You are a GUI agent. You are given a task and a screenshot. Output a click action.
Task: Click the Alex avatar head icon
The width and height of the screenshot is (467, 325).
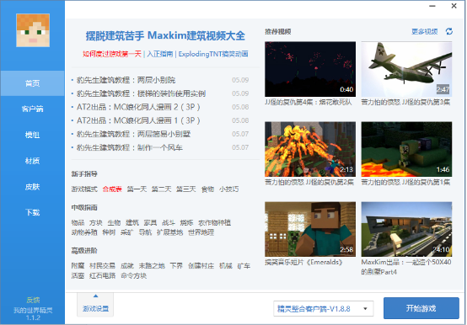[x=33, y=30]
